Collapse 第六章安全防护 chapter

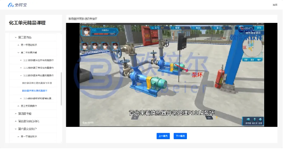tap(16, 129)
